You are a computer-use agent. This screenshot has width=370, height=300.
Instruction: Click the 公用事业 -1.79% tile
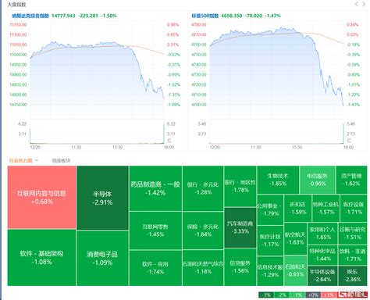point(270,209)
